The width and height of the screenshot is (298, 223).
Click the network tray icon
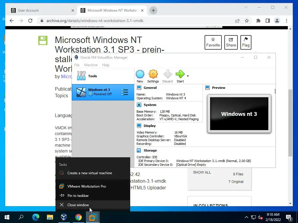tap(253, 217)
